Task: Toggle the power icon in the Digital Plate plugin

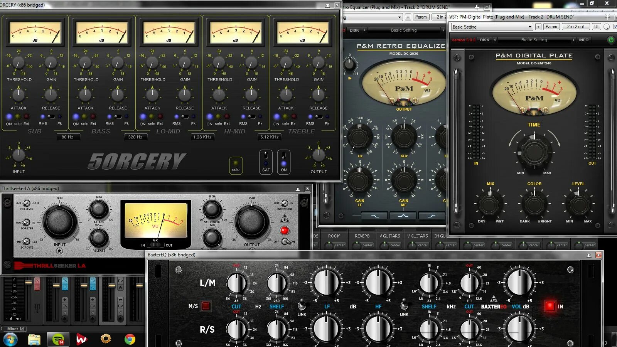Action: [x=611, y=40]
